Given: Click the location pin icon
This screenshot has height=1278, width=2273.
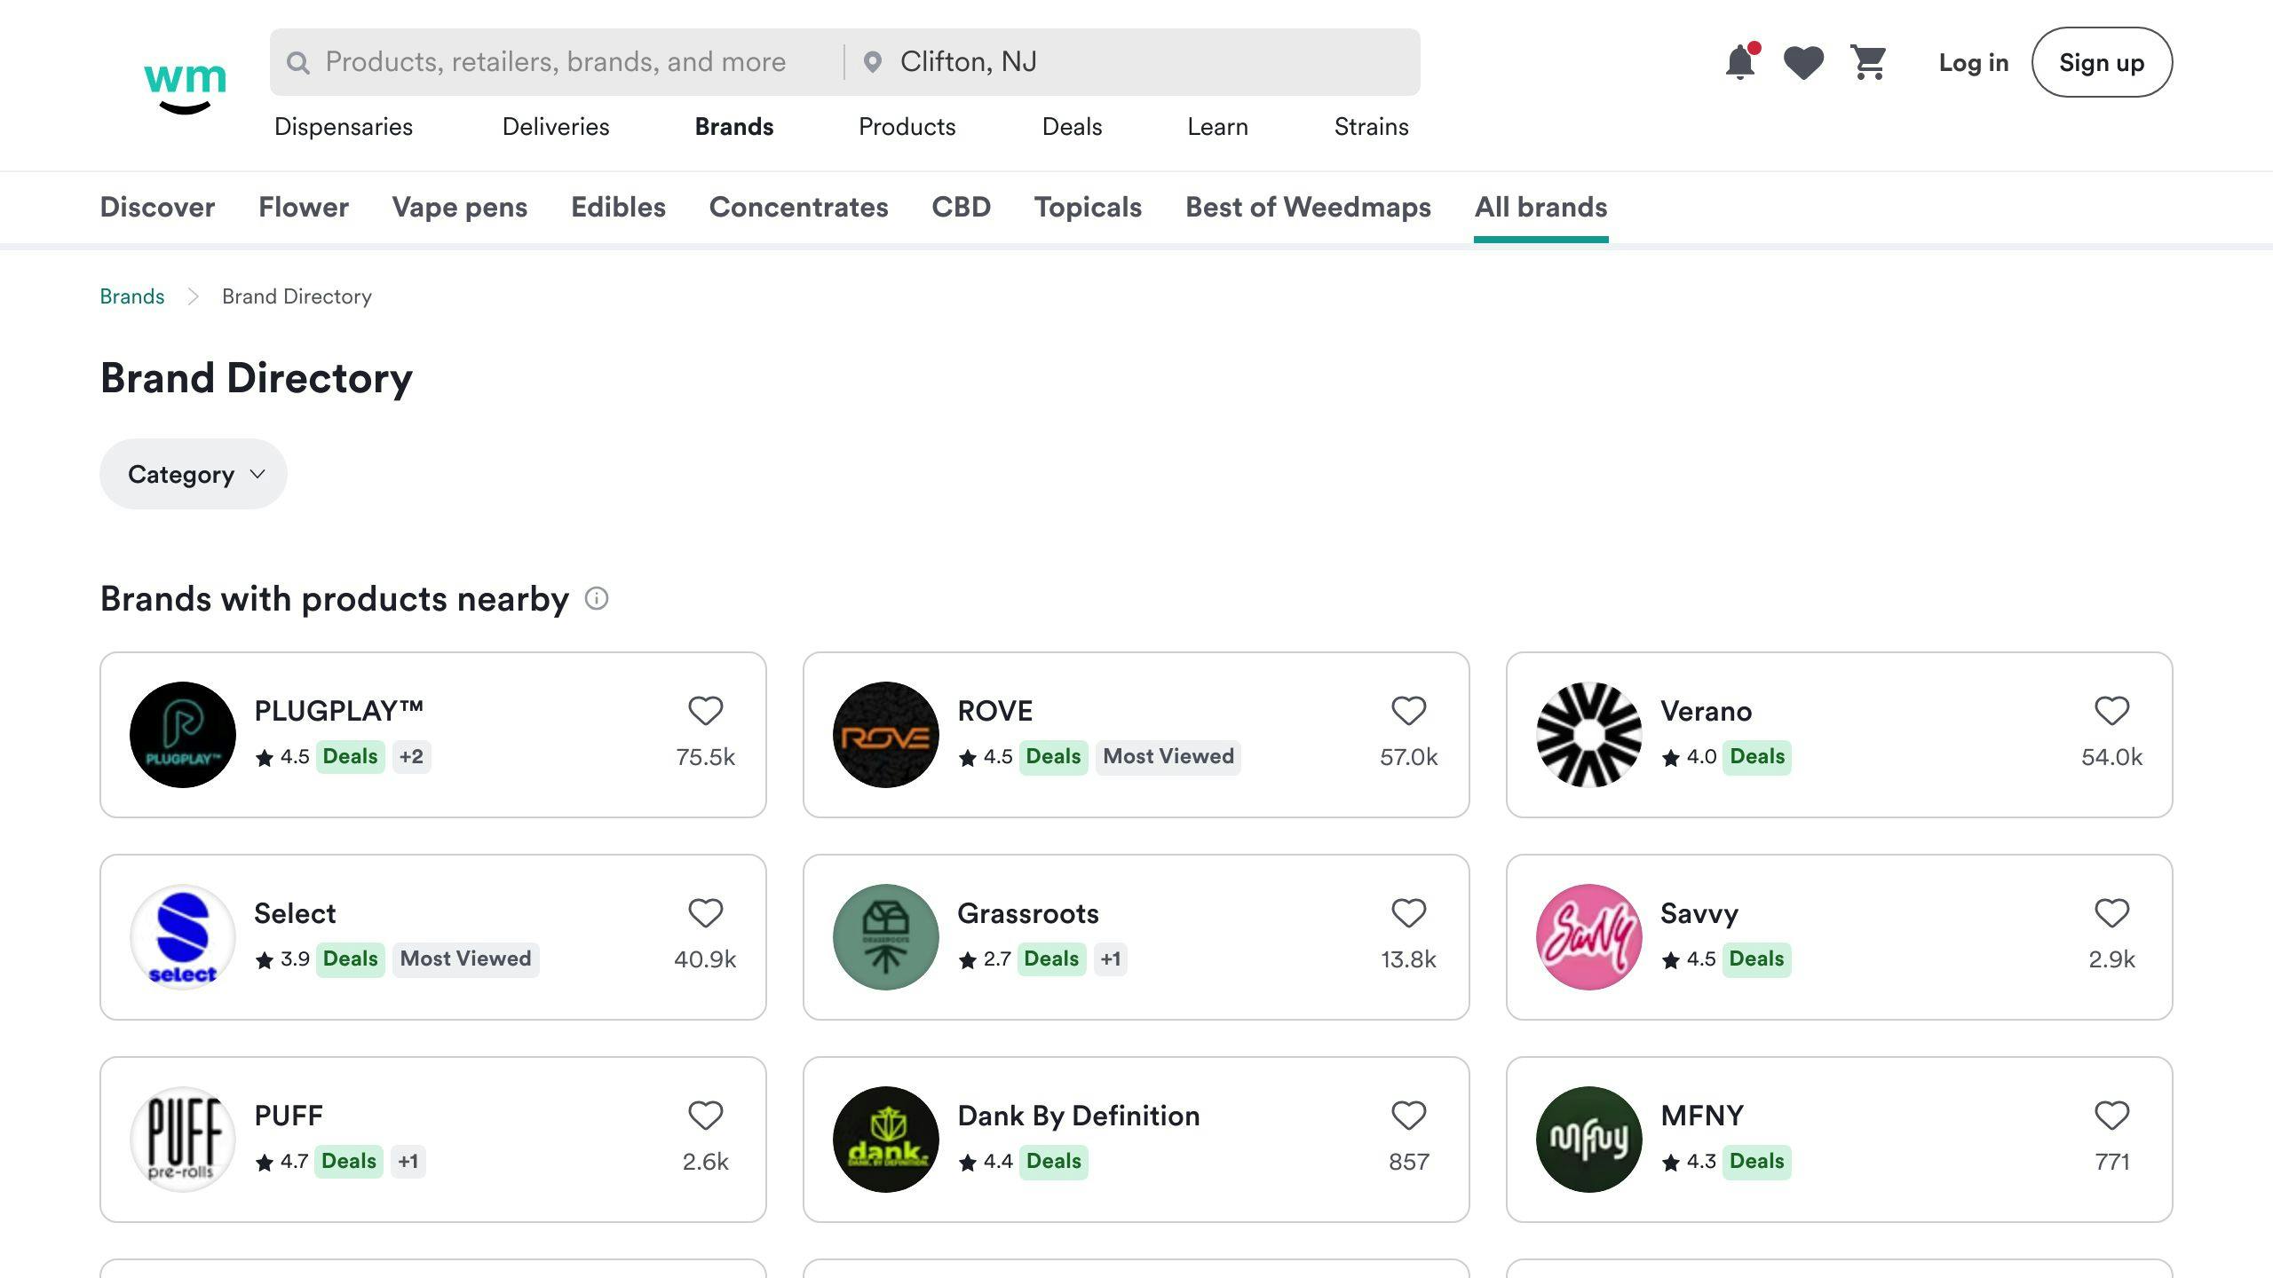Looking at the screenshot, I should pos(873,62).
